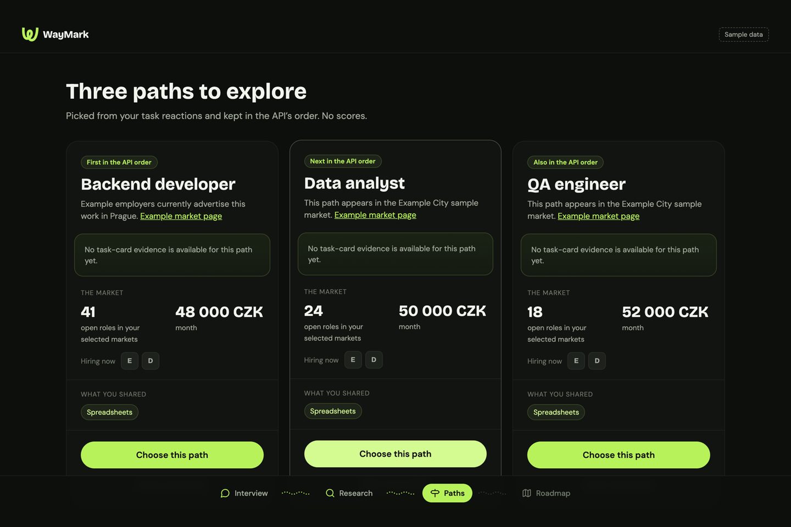Choose the Data analyst path
791x527 pixels.
tap(396, 453)
